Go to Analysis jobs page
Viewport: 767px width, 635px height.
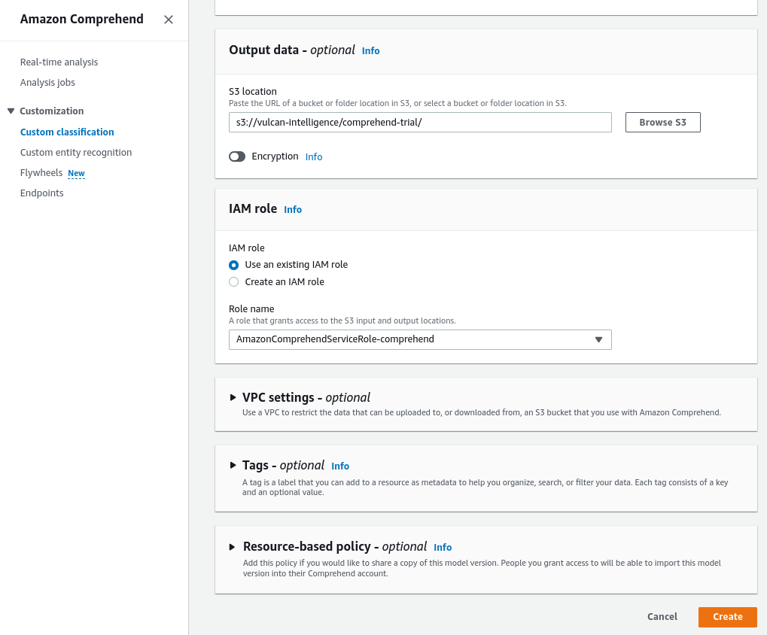pyautogui.click(x=47, y=82)
